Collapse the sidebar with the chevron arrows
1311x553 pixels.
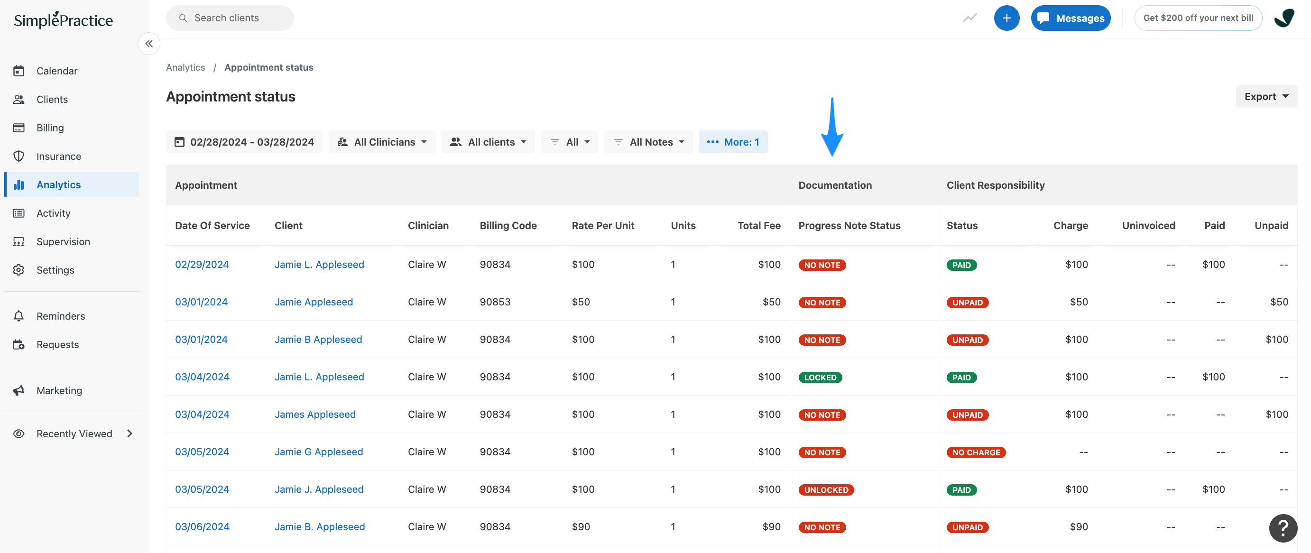coord(148,44)
